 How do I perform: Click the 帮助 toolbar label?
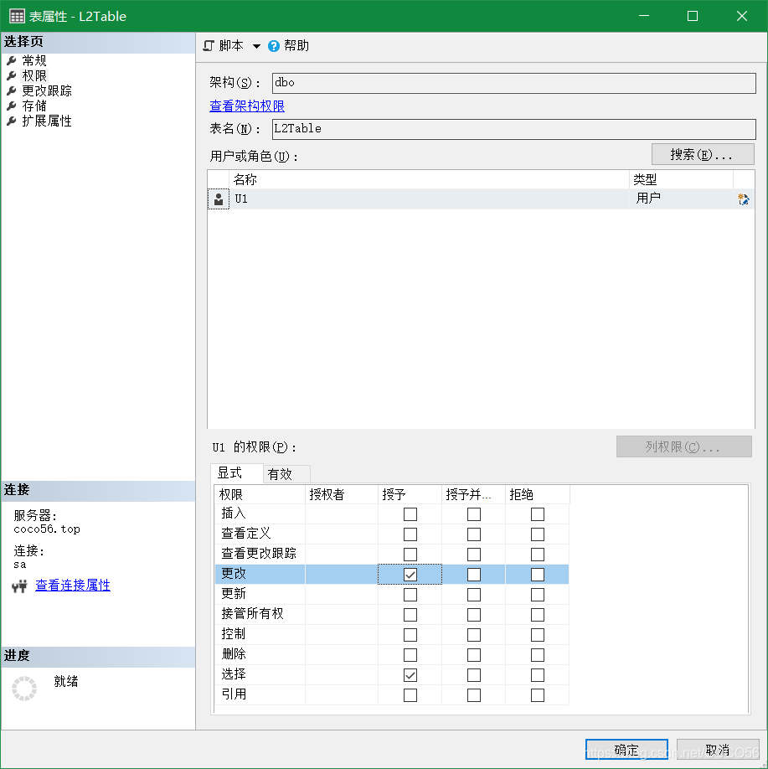tap(296, 45)
